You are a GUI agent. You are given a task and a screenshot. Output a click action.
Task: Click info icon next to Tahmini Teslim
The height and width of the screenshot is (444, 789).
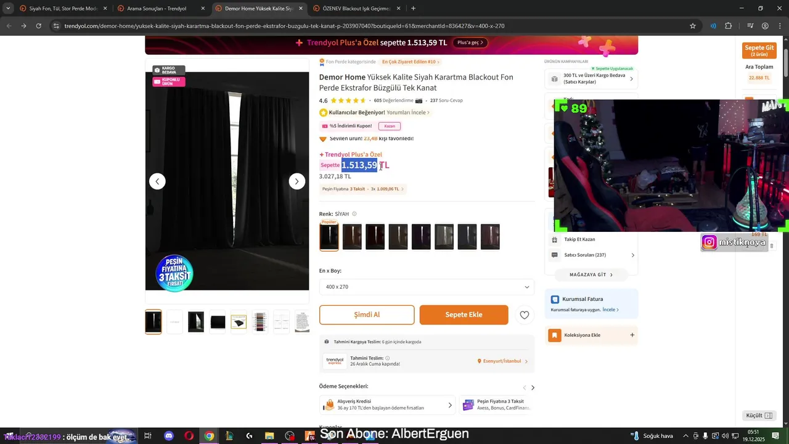pyautogui.click(x=387, y=358)
